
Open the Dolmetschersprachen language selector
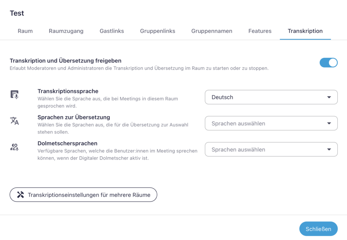point(271,149)
